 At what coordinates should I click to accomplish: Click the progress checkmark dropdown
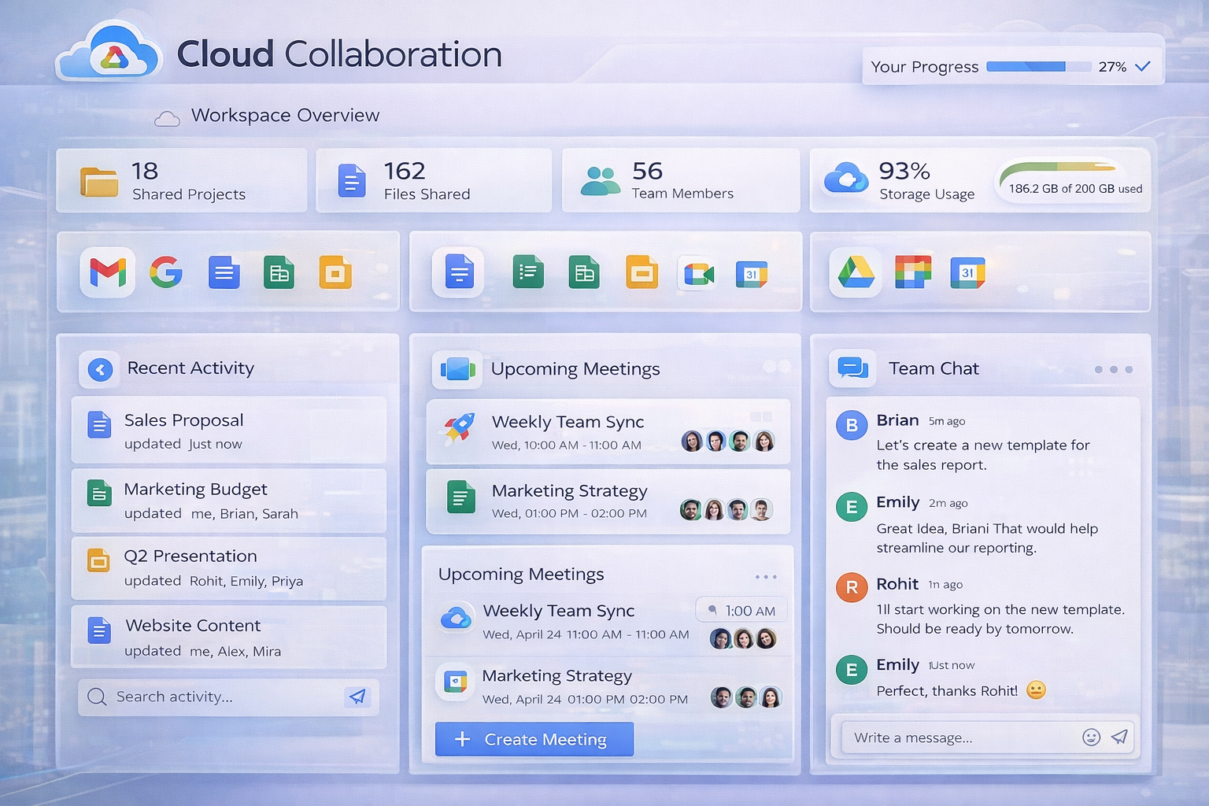click(1143, 66)
